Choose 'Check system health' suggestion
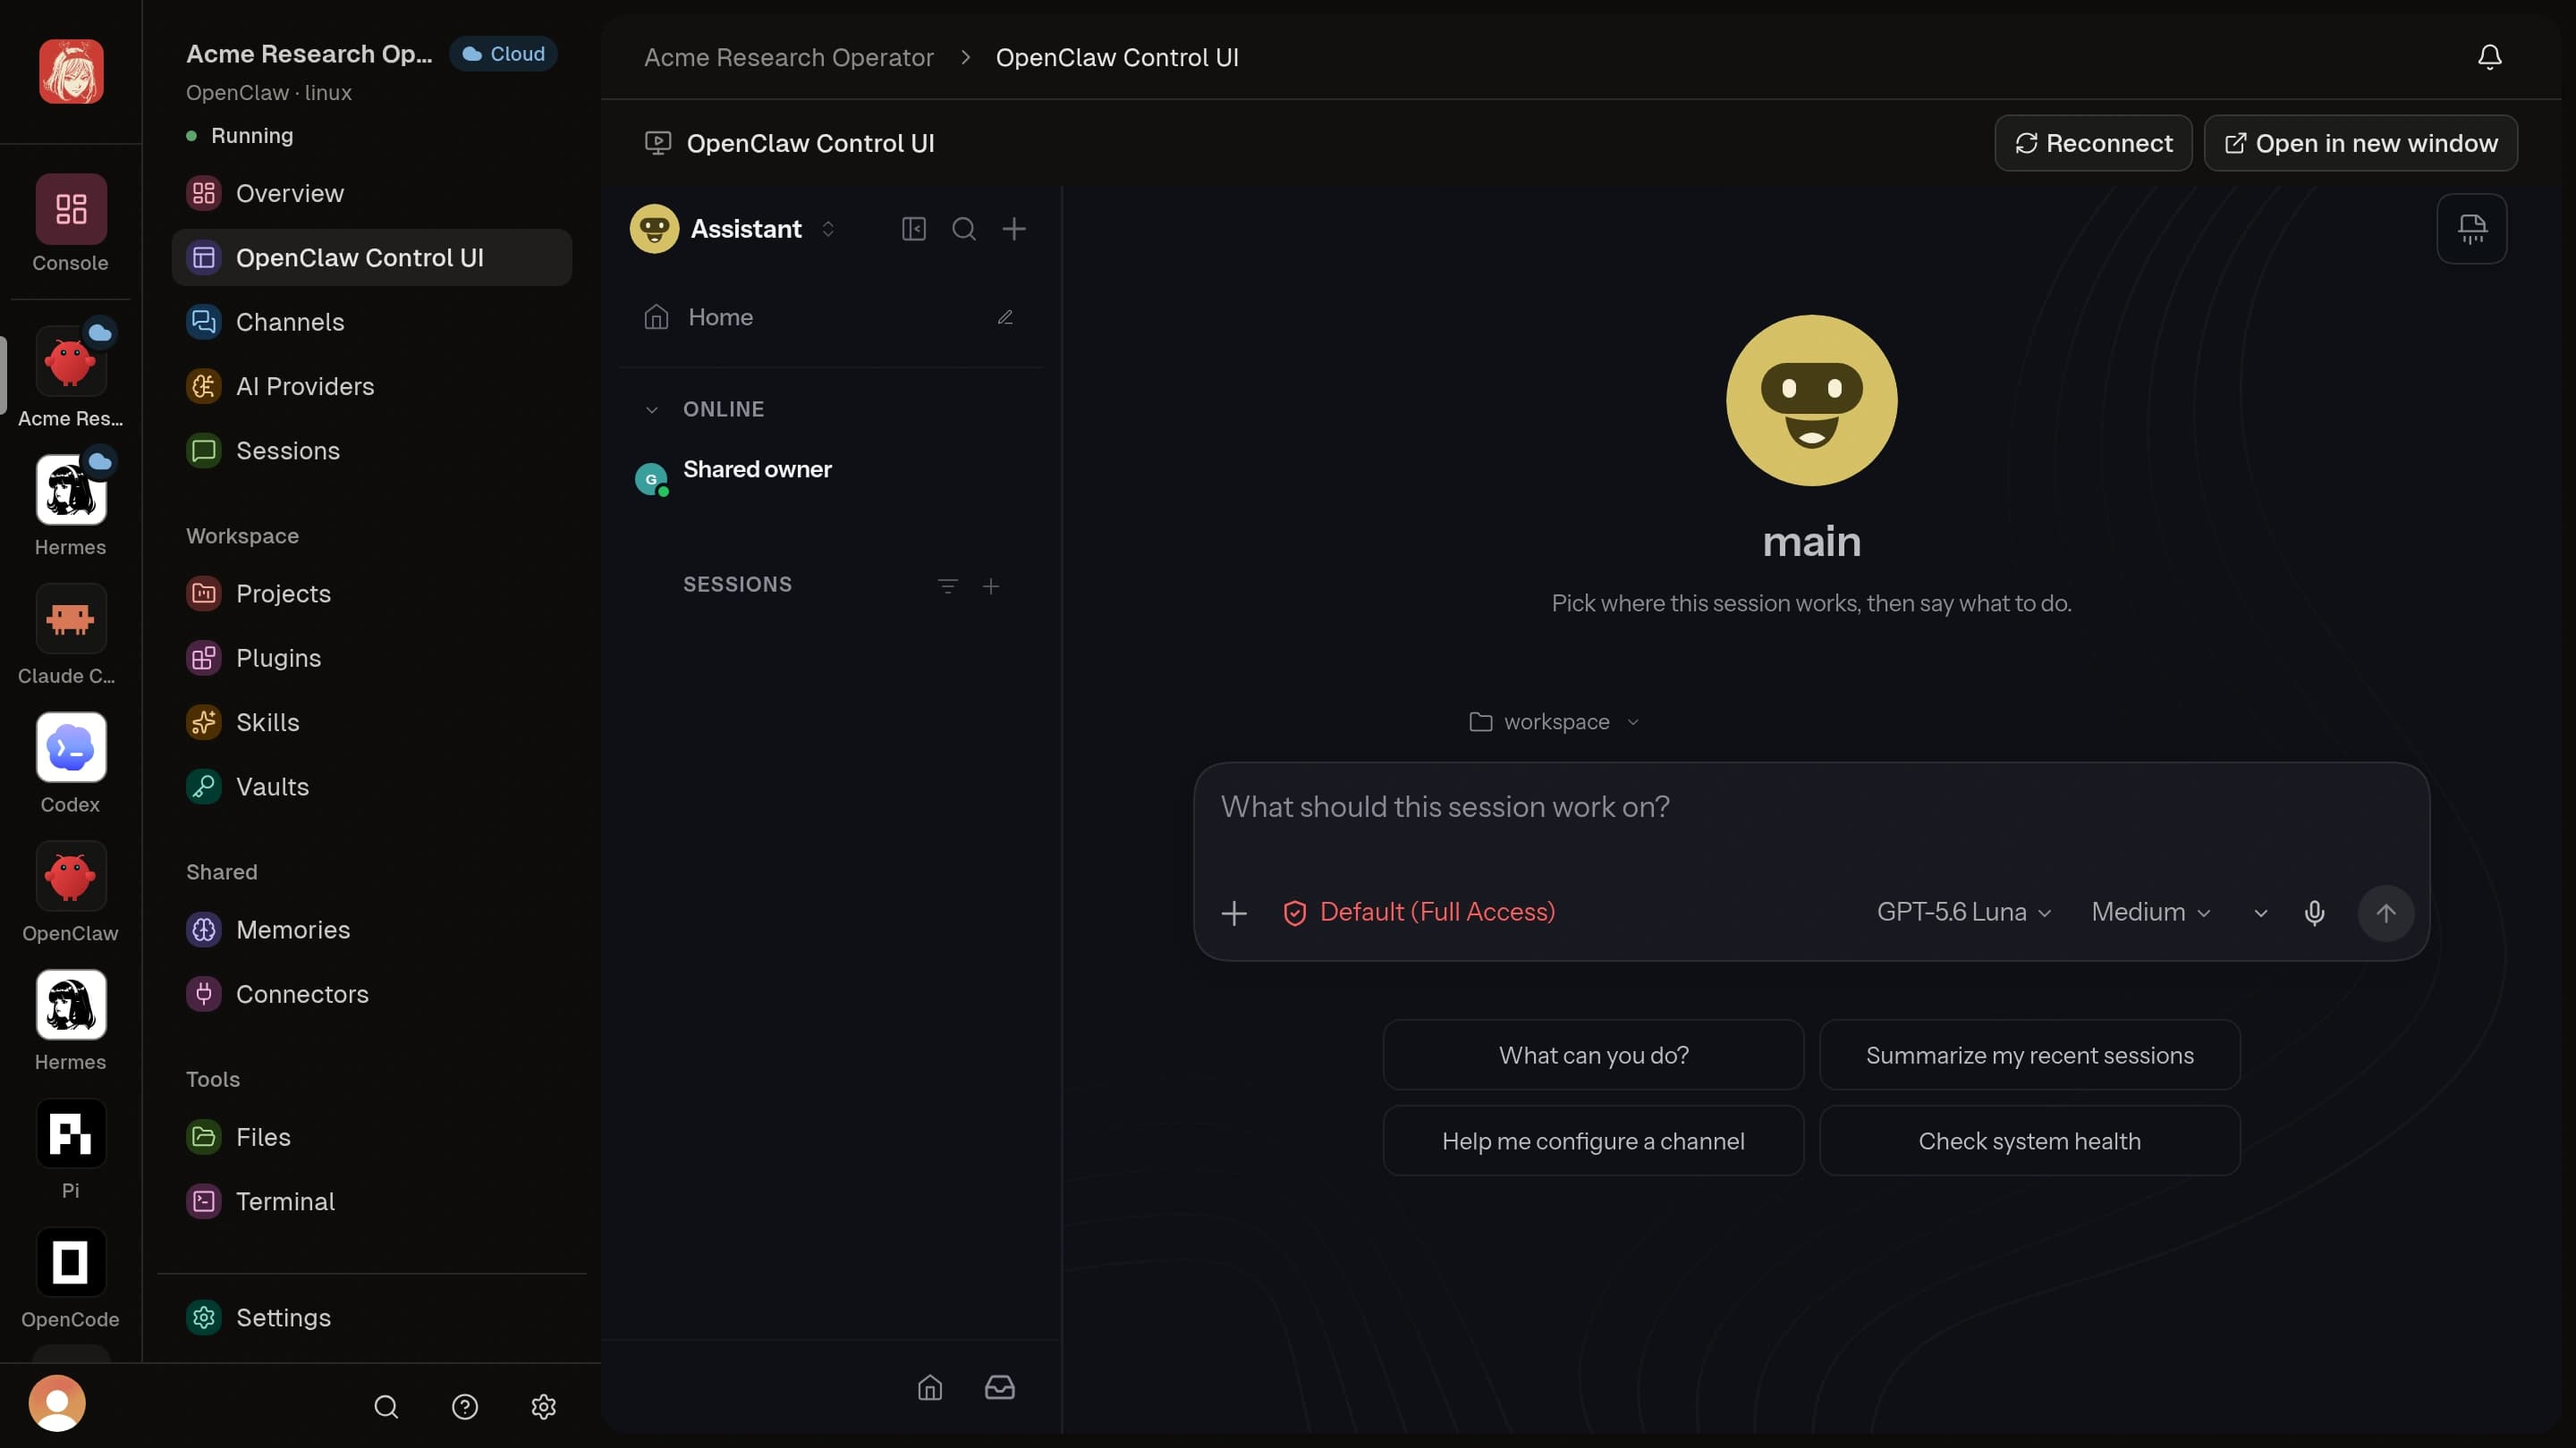This screenshot has width=2576, height=1448. pyautogui.click(x=2029, y=1141)
